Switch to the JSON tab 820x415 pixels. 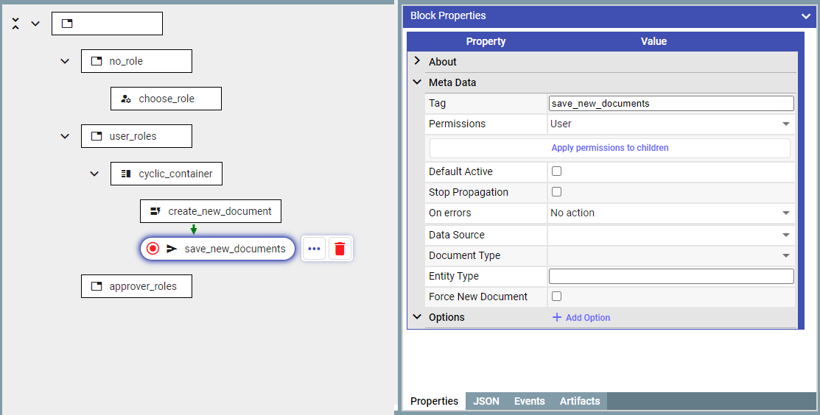coord(486,401)
